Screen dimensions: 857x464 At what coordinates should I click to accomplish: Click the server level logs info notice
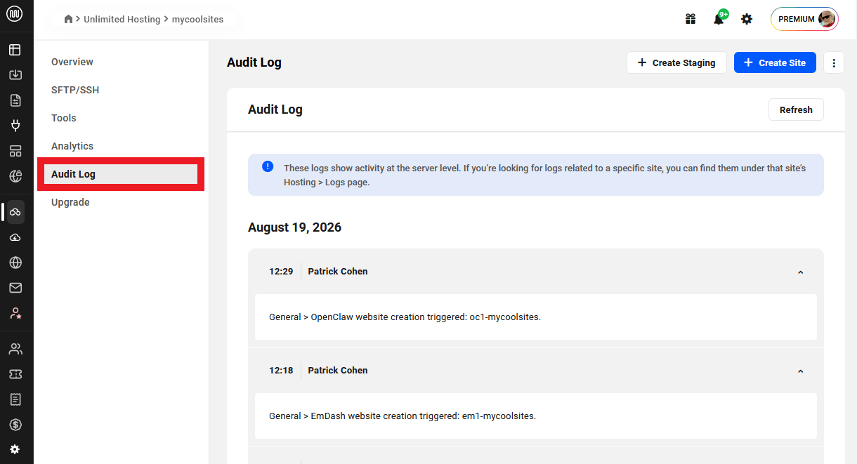point(536,175)
